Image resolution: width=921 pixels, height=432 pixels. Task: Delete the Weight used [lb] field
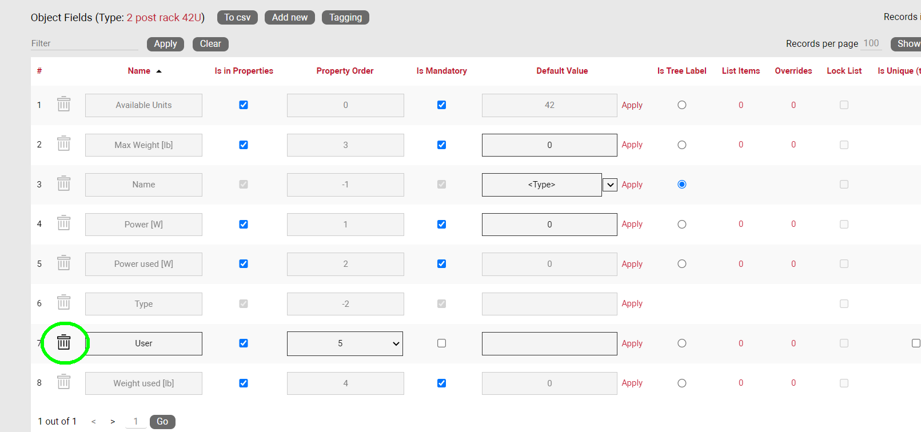click(63, 382)
